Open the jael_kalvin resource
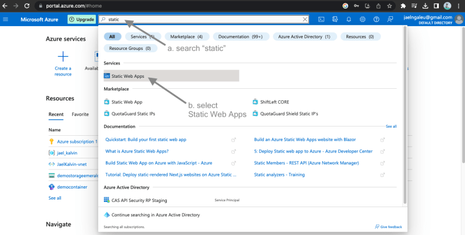 coord(67,153)
